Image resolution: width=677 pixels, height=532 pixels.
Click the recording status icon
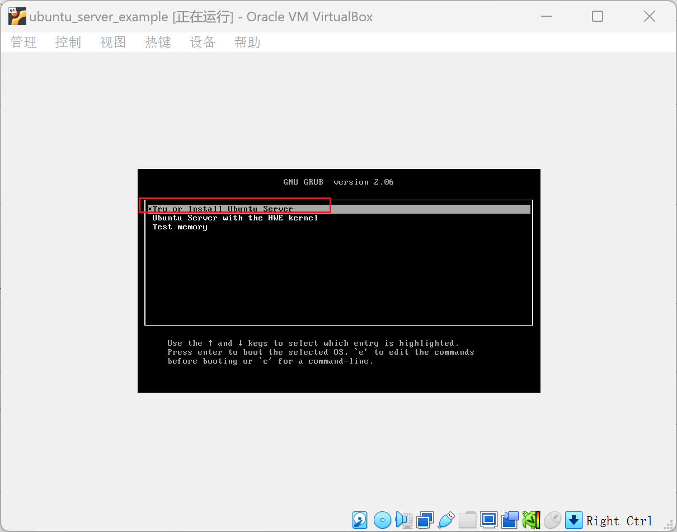click(510, 520)
